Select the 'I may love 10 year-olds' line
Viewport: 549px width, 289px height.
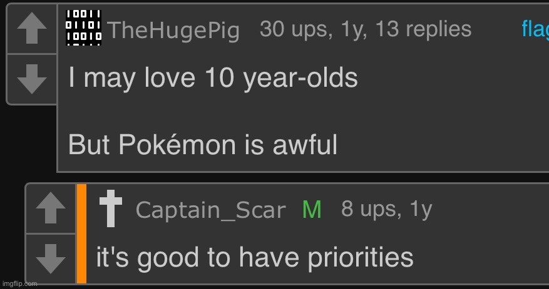coord(213,78)
